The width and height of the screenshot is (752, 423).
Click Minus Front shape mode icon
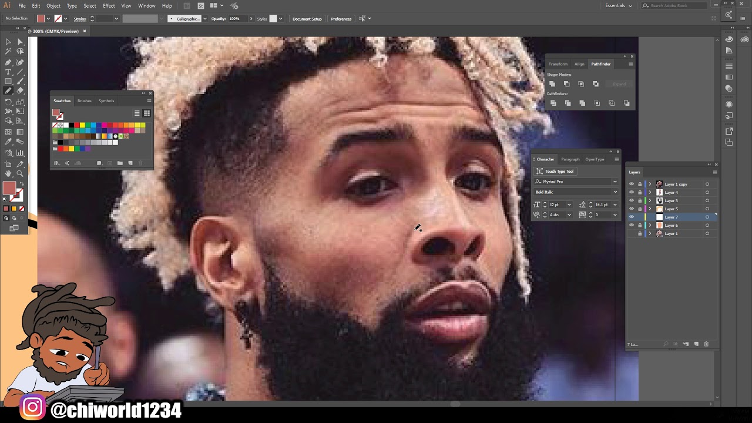(x=566, y=84)
